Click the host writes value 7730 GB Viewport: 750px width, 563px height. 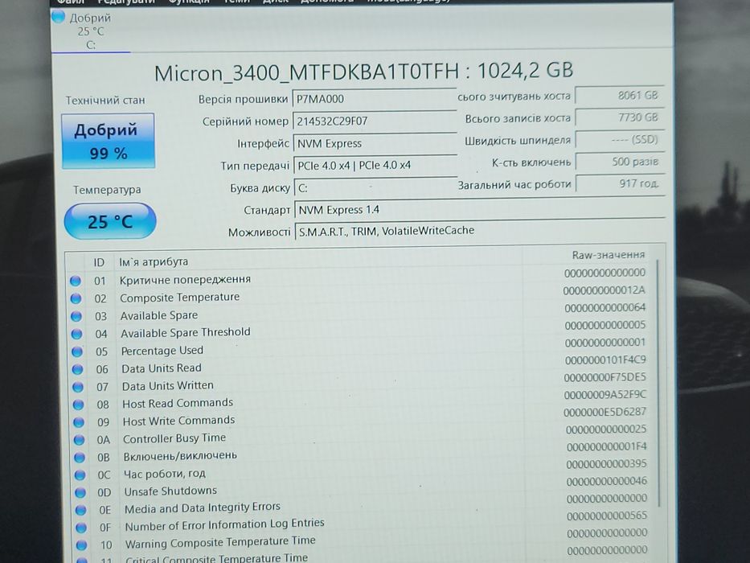click(x=620, y=117)
